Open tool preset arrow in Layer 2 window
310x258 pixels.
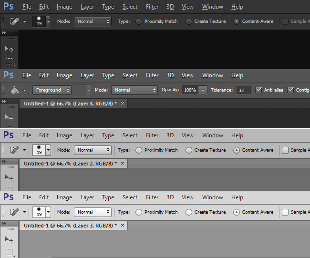(x=24, y=150)
